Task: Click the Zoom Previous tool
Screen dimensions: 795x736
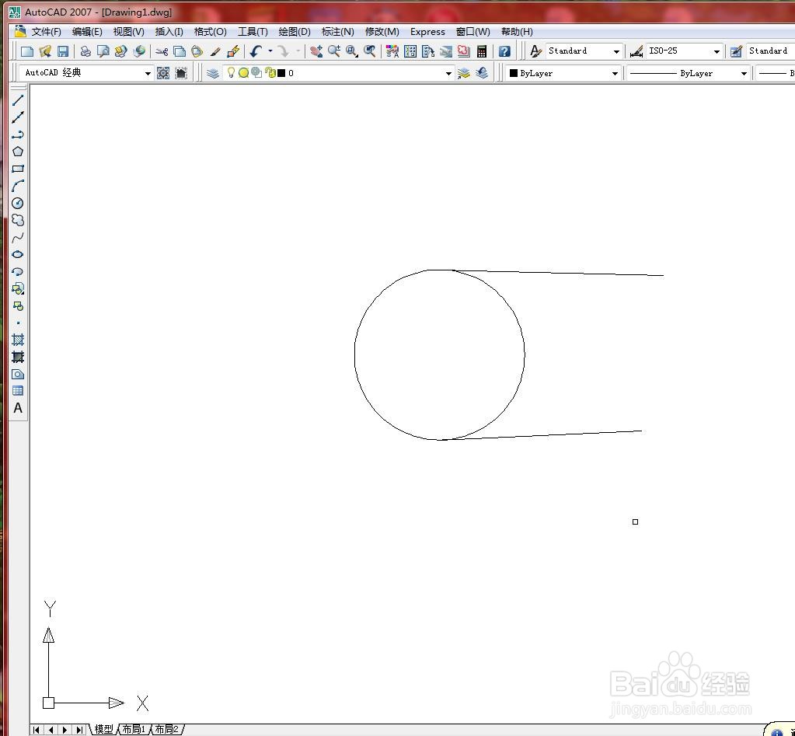Action: (x=370, y=51)
